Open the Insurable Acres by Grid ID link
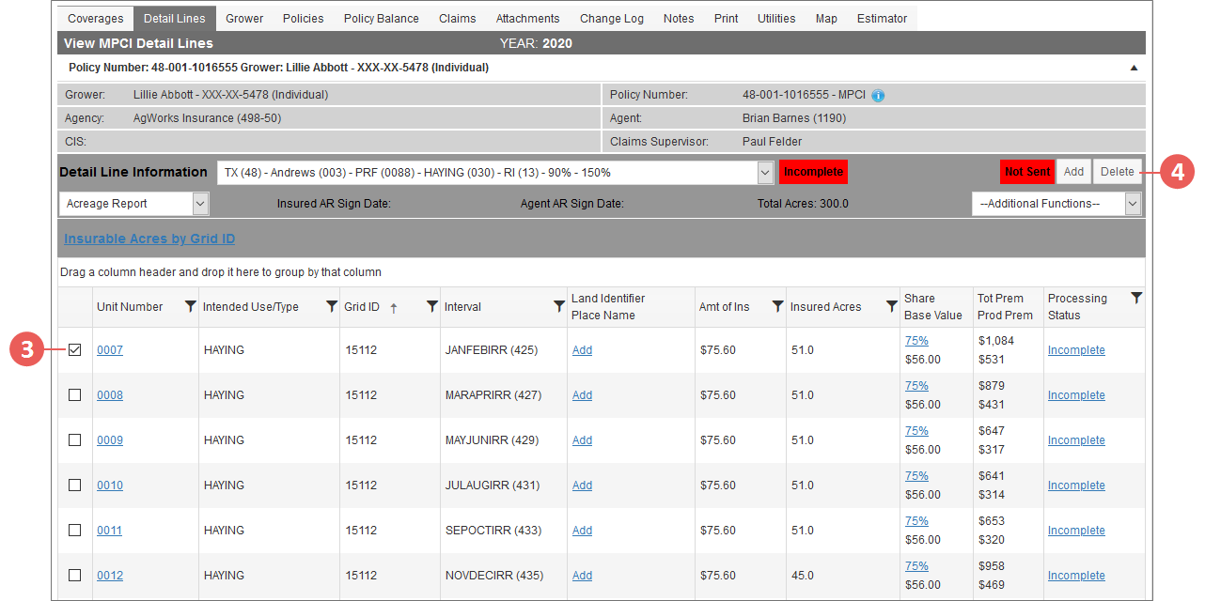1205x601 pixels. click(149, 239)
